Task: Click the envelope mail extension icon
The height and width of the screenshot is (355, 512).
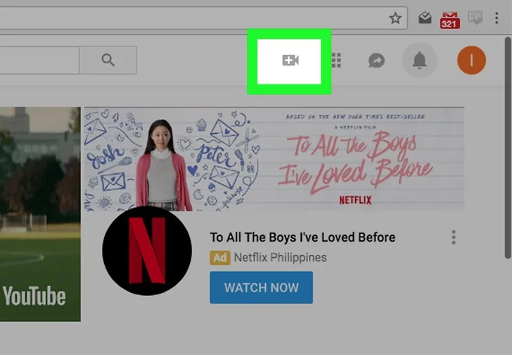Action: point(425,18)
